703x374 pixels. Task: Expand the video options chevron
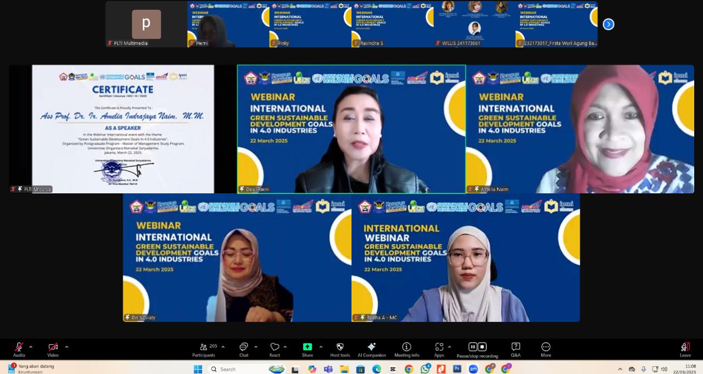pyautogui.click(x=67, y=347)
